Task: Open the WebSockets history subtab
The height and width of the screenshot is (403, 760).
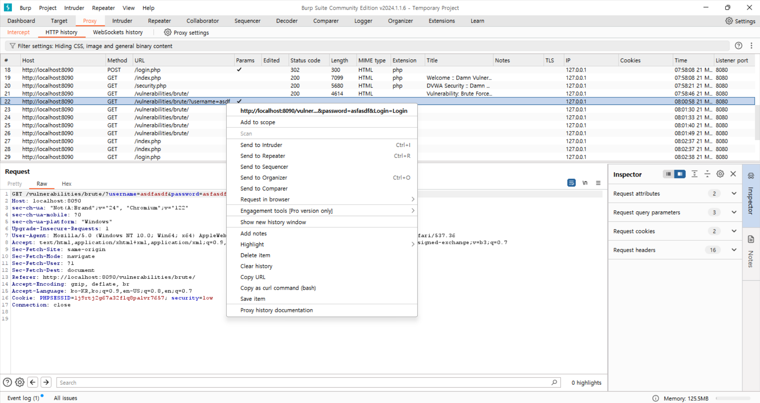Action: tap(118, 32)
